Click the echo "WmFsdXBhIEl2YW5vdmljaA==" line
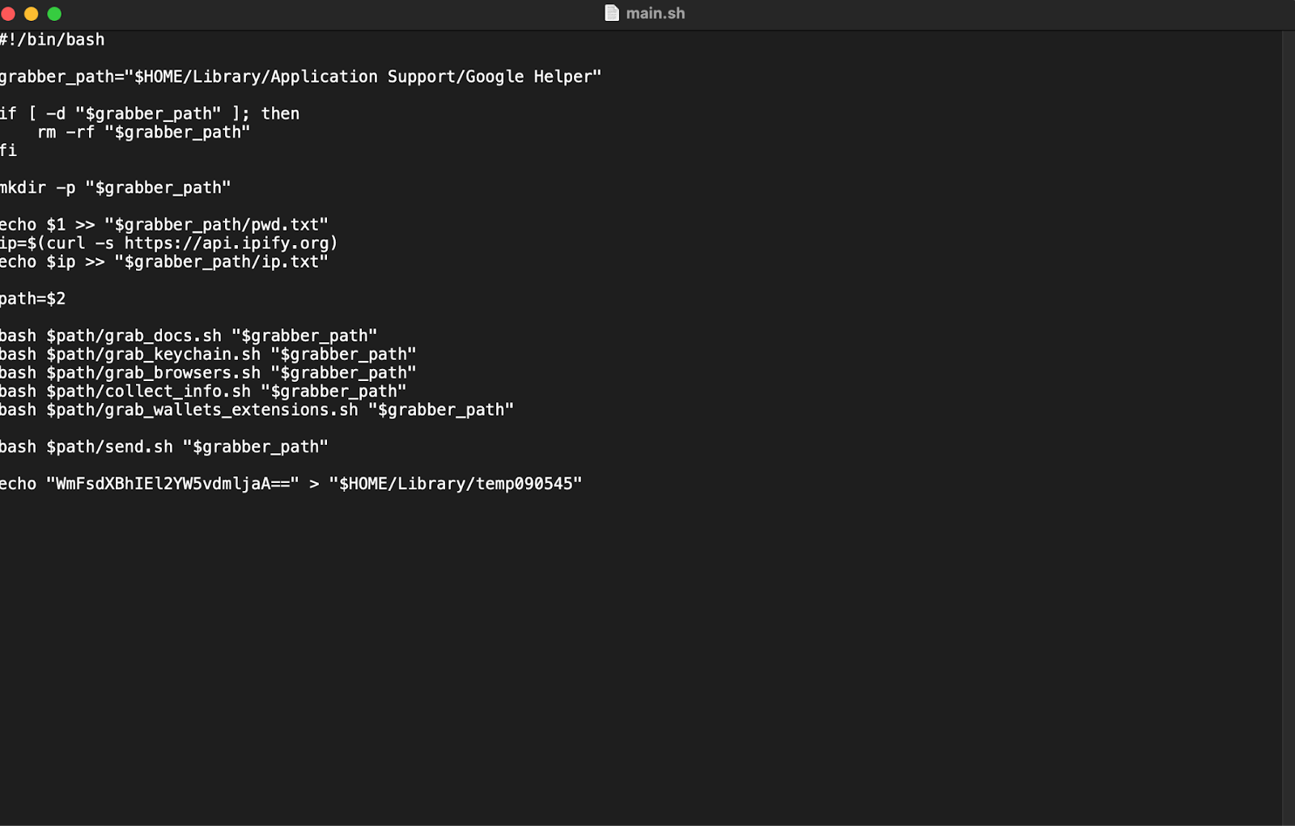Image resolution: width=1295 pixels, height=826 pixels. pos(291,485)
